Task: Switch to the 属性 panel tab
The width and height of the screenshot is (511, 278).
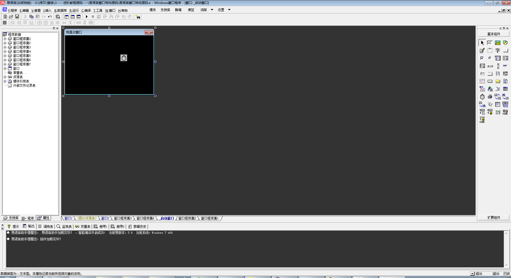Action: 44,218
